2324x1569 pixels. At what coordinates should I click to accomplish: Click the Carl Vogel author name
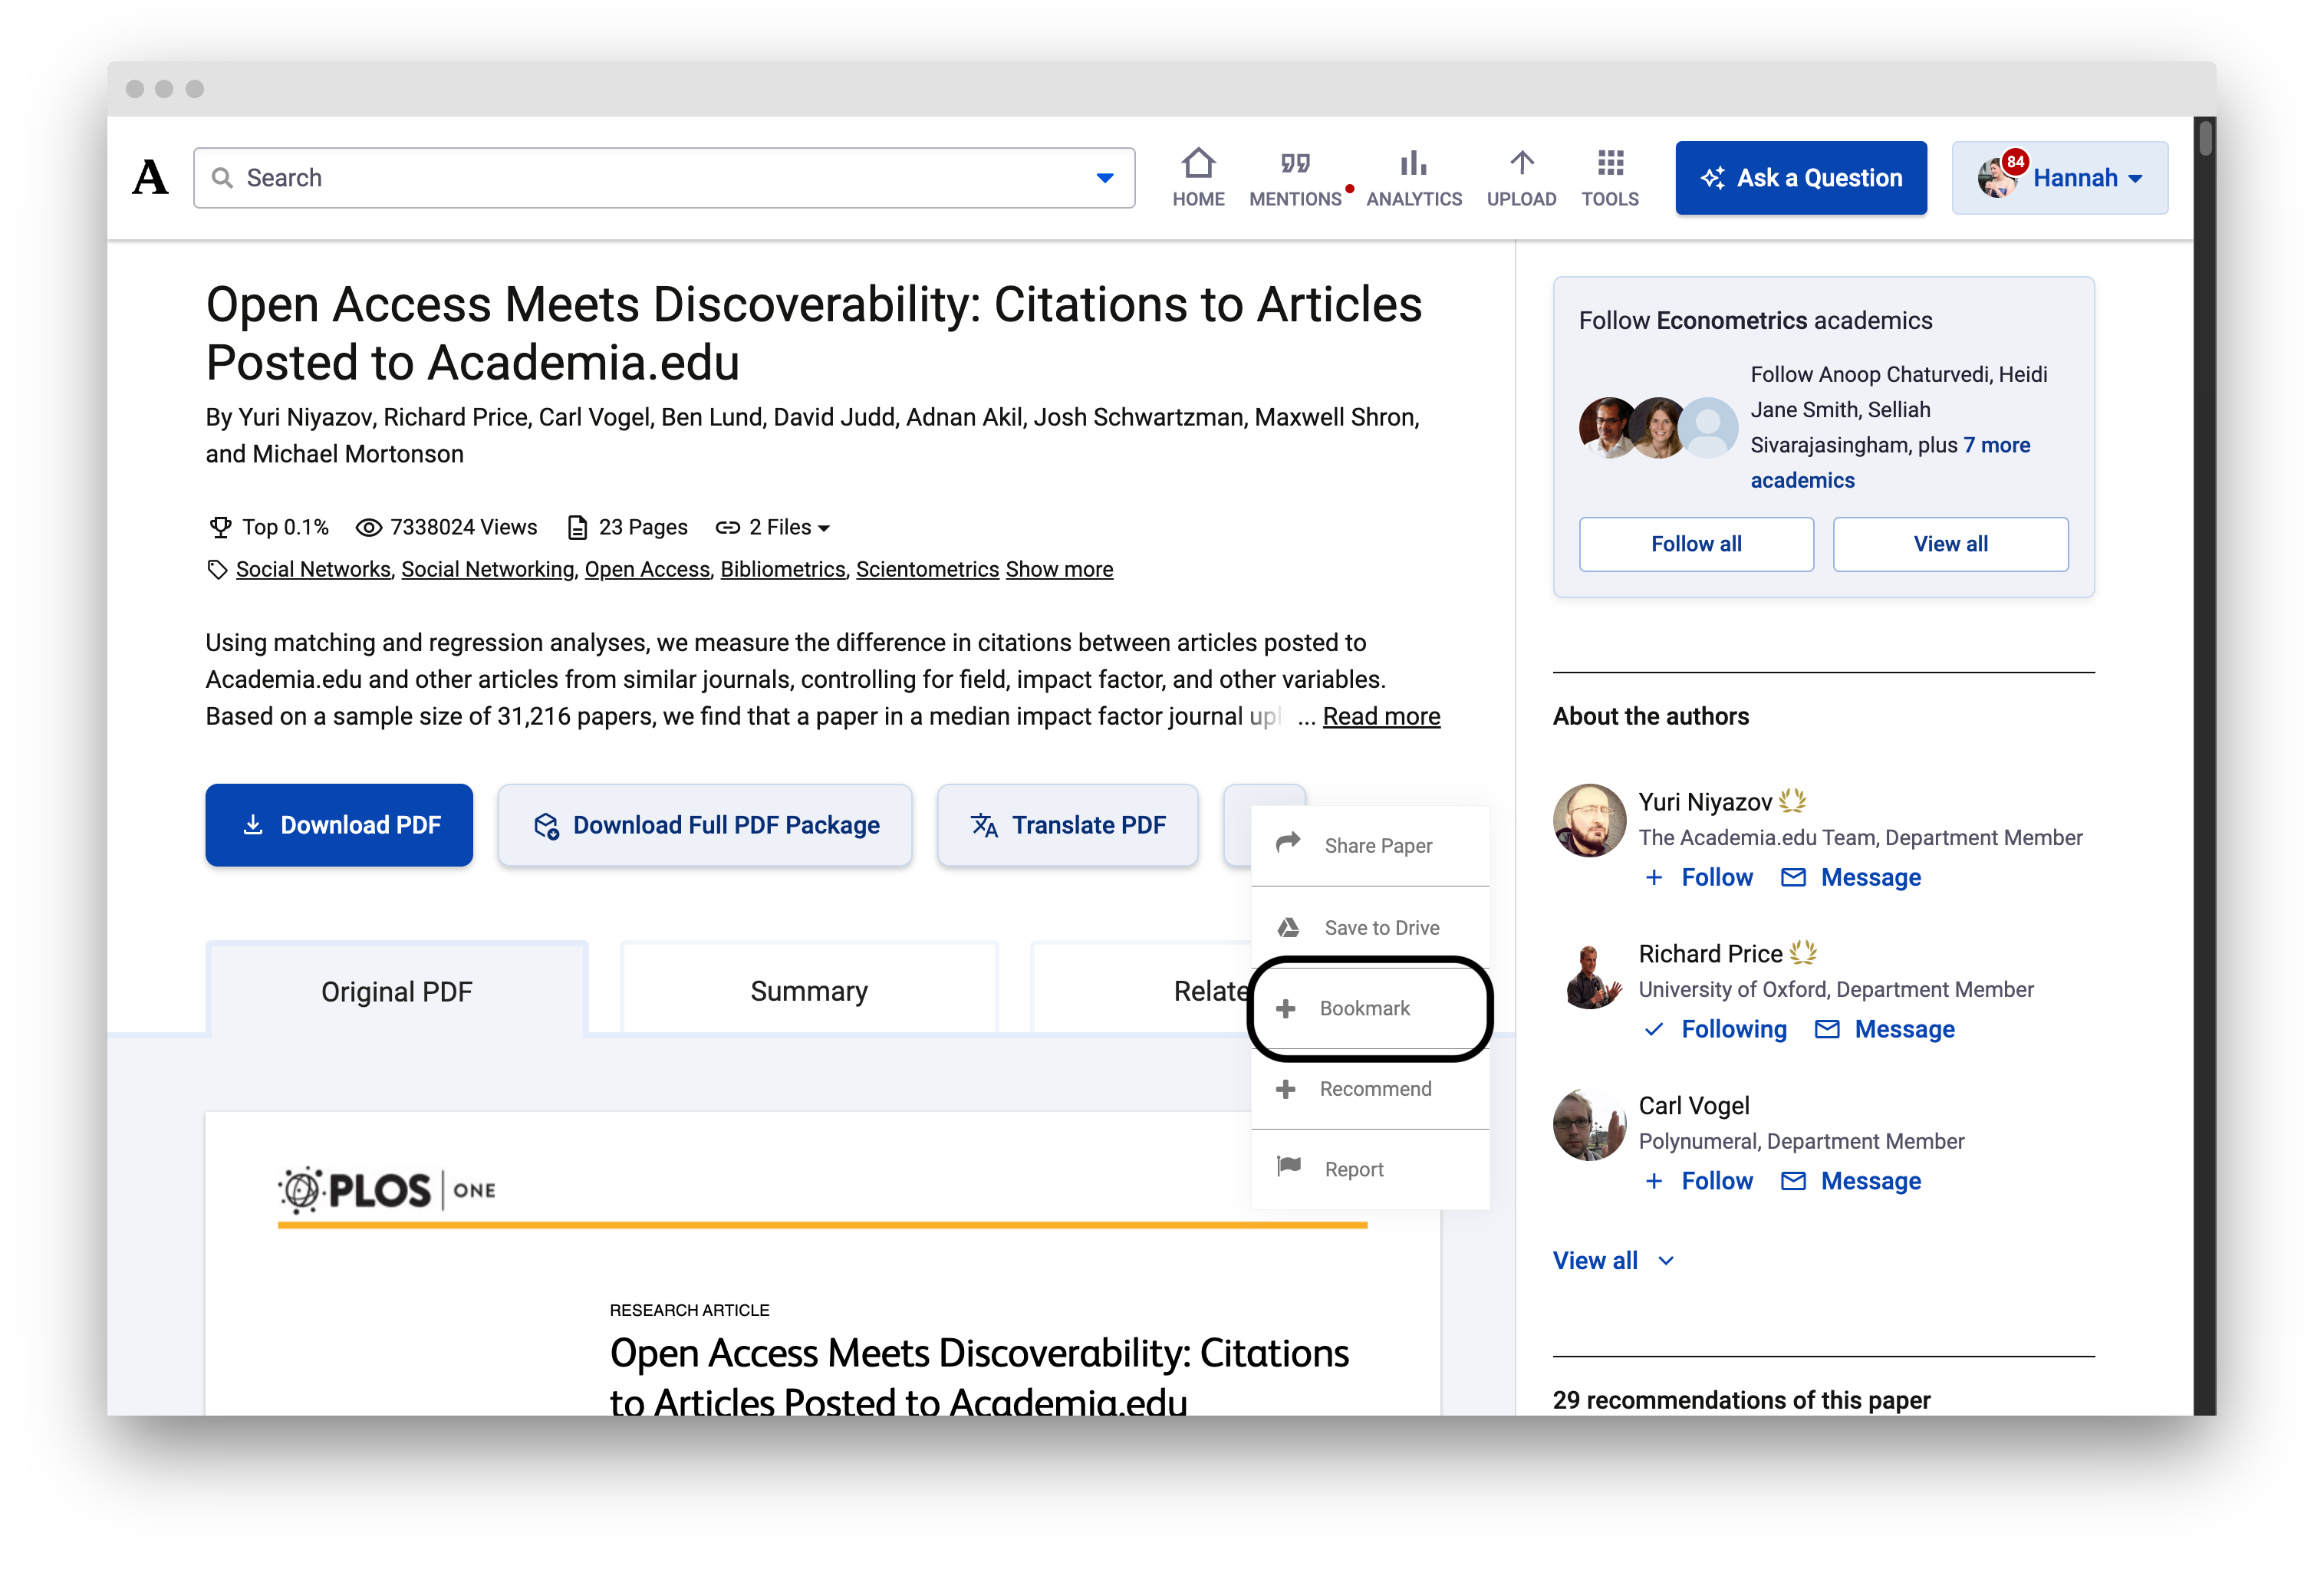(x=1694, y=1106)
